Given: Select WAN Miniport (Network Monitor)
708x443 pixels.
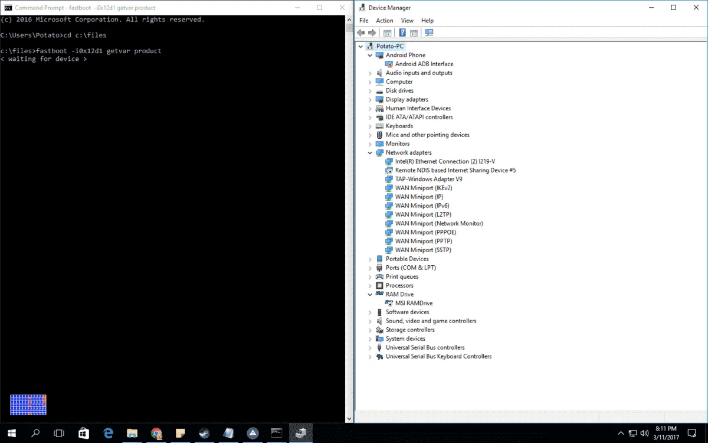Looking at the screenshot, I should [x=439, y=223].
